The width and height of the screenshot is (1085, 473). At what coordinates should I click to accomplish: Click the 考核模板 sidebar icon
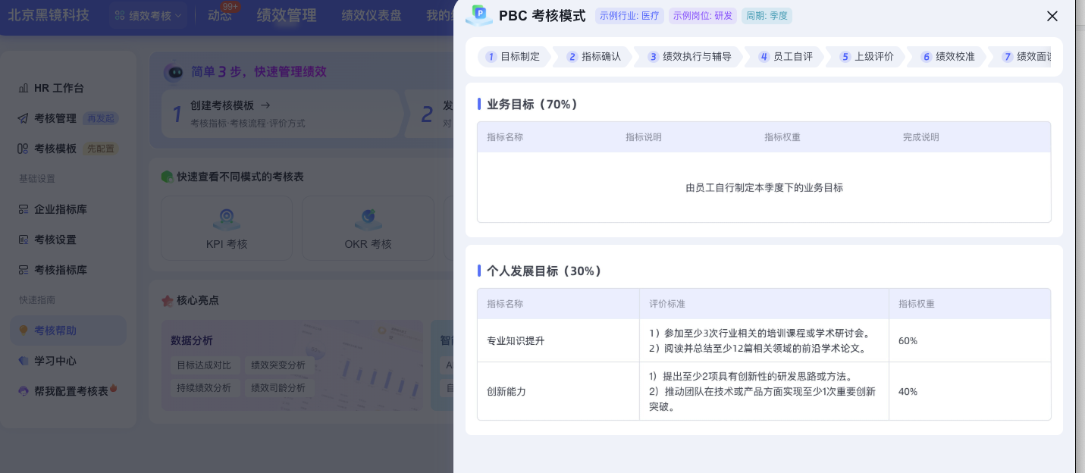coord(24,149)
